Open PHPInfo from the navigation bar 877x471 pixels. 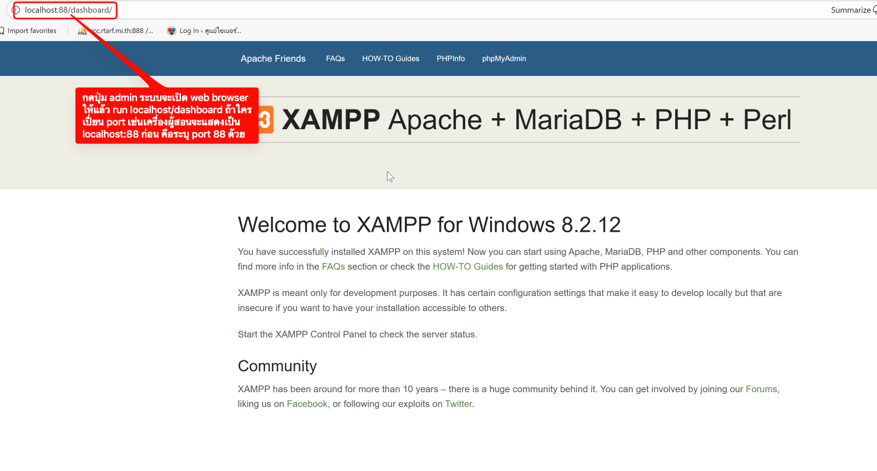[x=451, y=59]
